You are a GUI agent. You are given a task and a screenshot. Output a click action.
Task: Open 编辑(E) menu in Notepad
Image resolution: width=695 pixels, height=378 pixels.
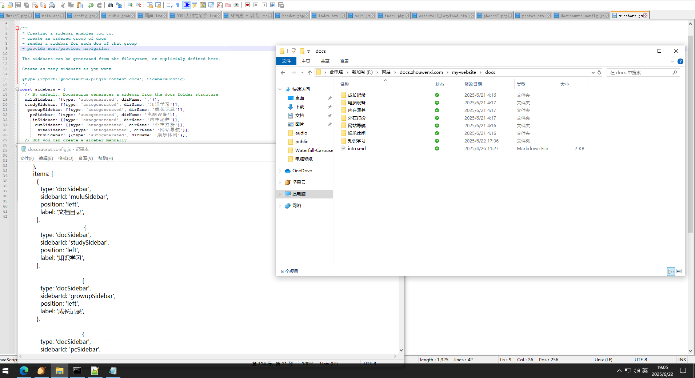(46, 158)
